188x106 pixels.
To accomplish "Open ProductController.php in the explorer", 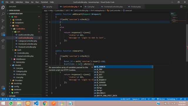I will pyautogui.click(x=24, y=47).
